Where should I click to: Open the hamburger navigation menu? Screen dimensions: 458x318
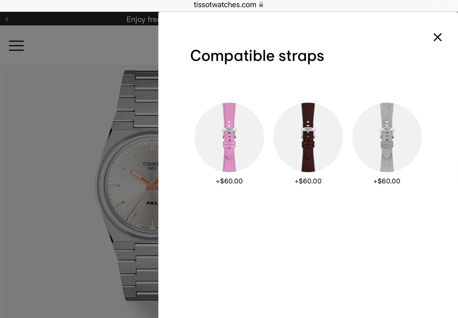[x=16, y=46]
